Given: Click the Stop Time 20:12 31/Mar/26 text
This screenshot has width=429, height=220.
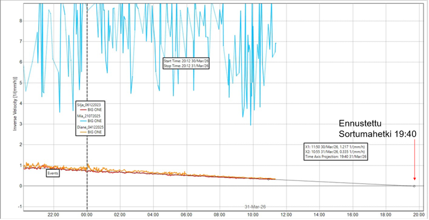Looking at the screenshot, I should click(x=185, y=66).
